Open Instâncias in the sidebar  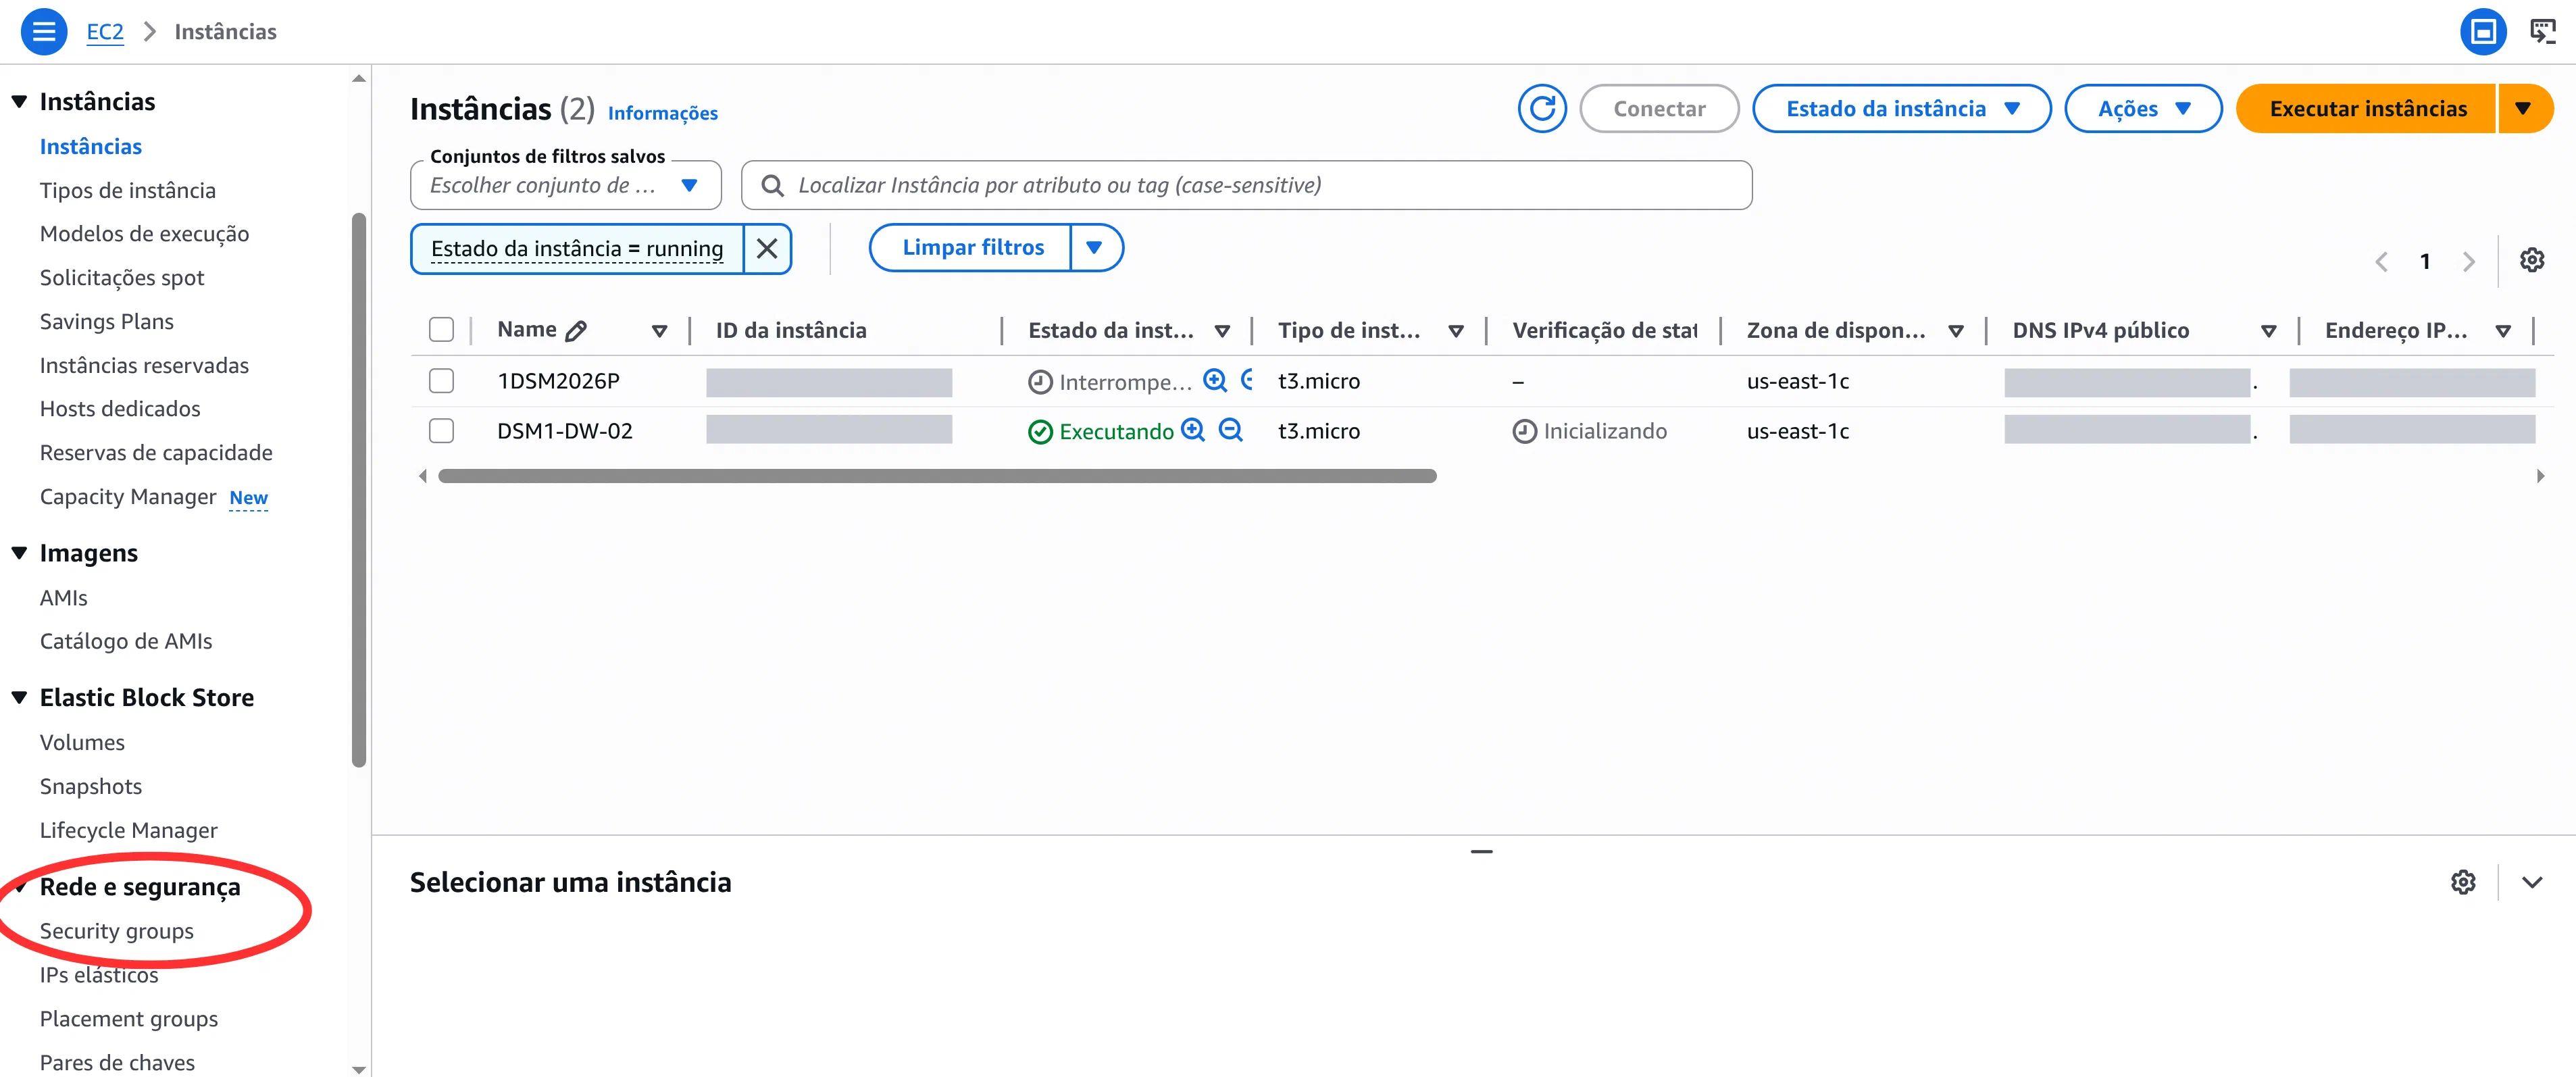(91, 146)
